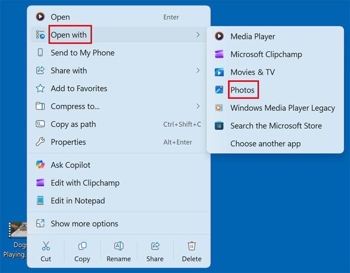Image resolution: width=350 pixels, height=273 pixels.
Task: Click the Ctrl+Shift+C shortcut text
Action: pos(182,124)
